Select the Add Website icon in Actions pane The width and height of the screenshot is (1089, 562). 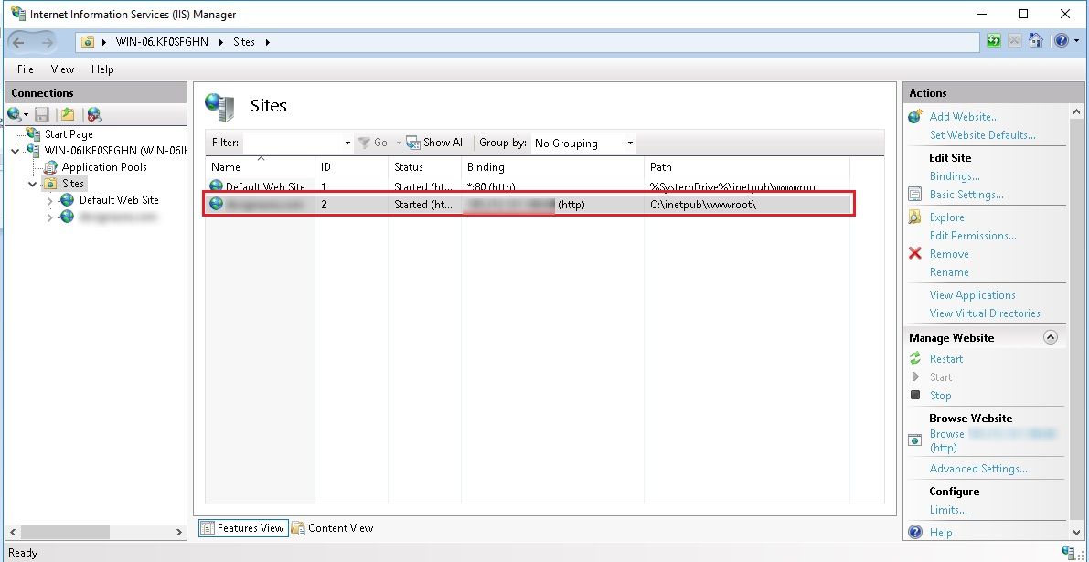(914, 116)
